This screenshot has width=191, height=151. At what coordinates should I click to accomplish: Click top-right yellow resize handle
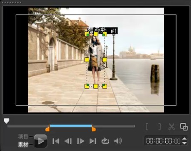105,34
